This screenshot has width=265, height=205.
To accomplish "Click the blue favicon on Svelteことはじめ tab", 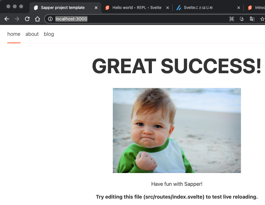I will click(x=178, y=8).
